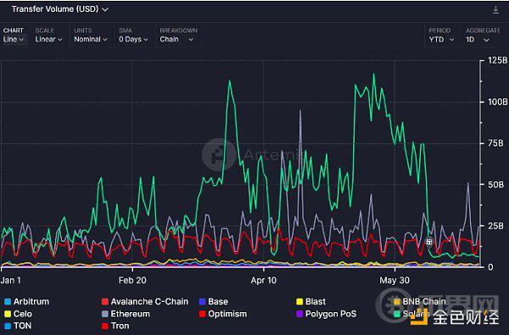Open the Transfer Volume (USD) metric dropdown

[x=59, y=9]
